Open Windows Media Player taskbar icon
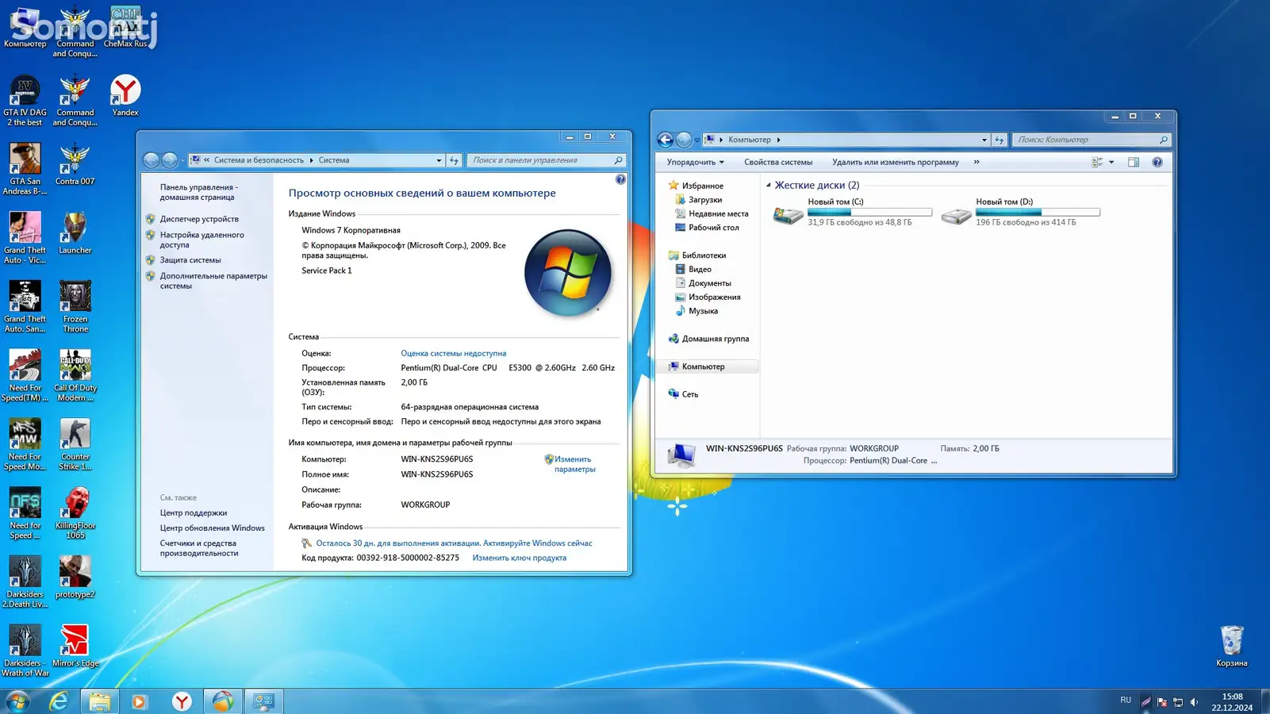Image resolution: width=1270 pixels, height=714 pixels. pos(140,701)
